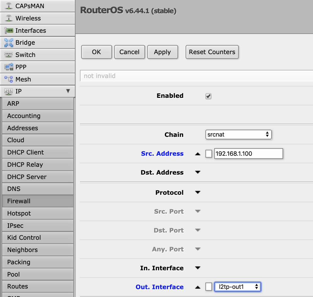Go to Accounting submenu

click(38, 116)
